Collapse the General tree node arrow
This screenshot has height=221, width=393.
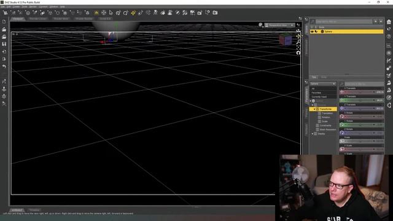pos(313,105)
